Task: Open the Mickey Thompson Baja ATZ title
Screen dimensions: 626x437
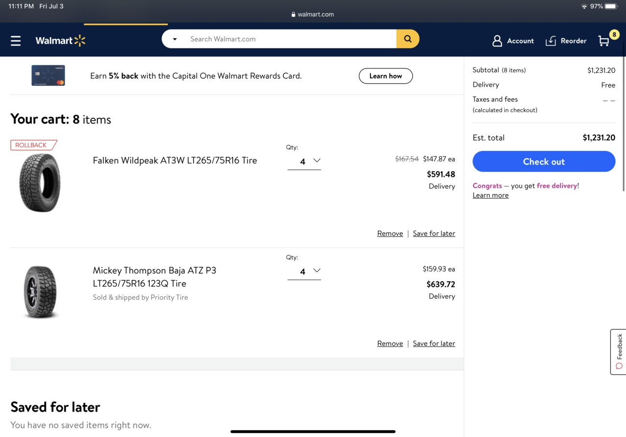Action: pyautogui.click(x=155, y=277)
